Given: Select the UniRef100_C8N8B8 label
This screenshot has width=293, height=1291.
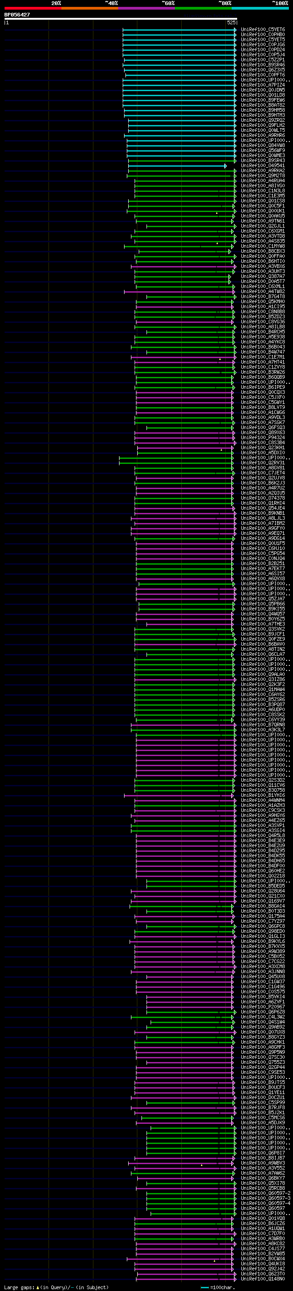Looking at the screenshot, I should point(263,311).
